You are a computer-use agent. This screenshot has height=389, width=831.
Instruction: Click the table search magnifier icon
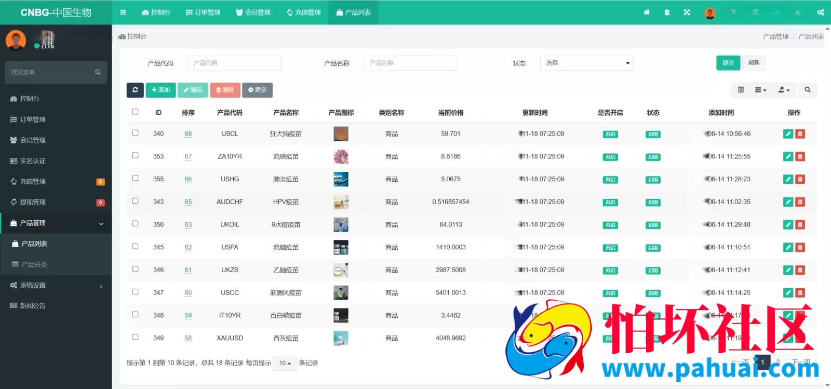(x=808, y=90)
